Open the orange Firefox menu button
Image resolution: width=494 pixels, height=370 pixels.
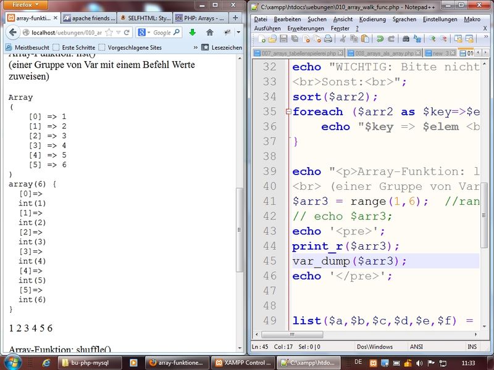point(27,4)
